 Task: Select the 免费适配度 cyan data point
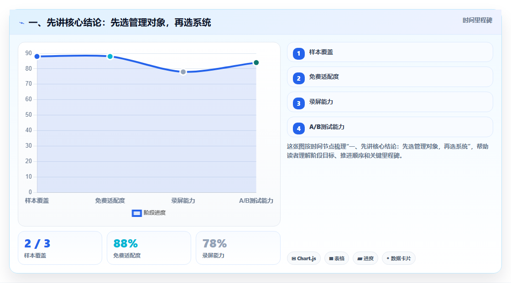pyautogui.click(x=110, y=57)
